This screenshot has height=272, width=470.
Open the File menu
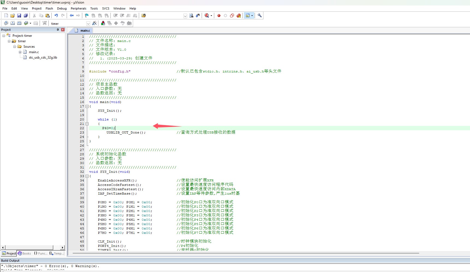pyautogui.click(x=5, y=8)
